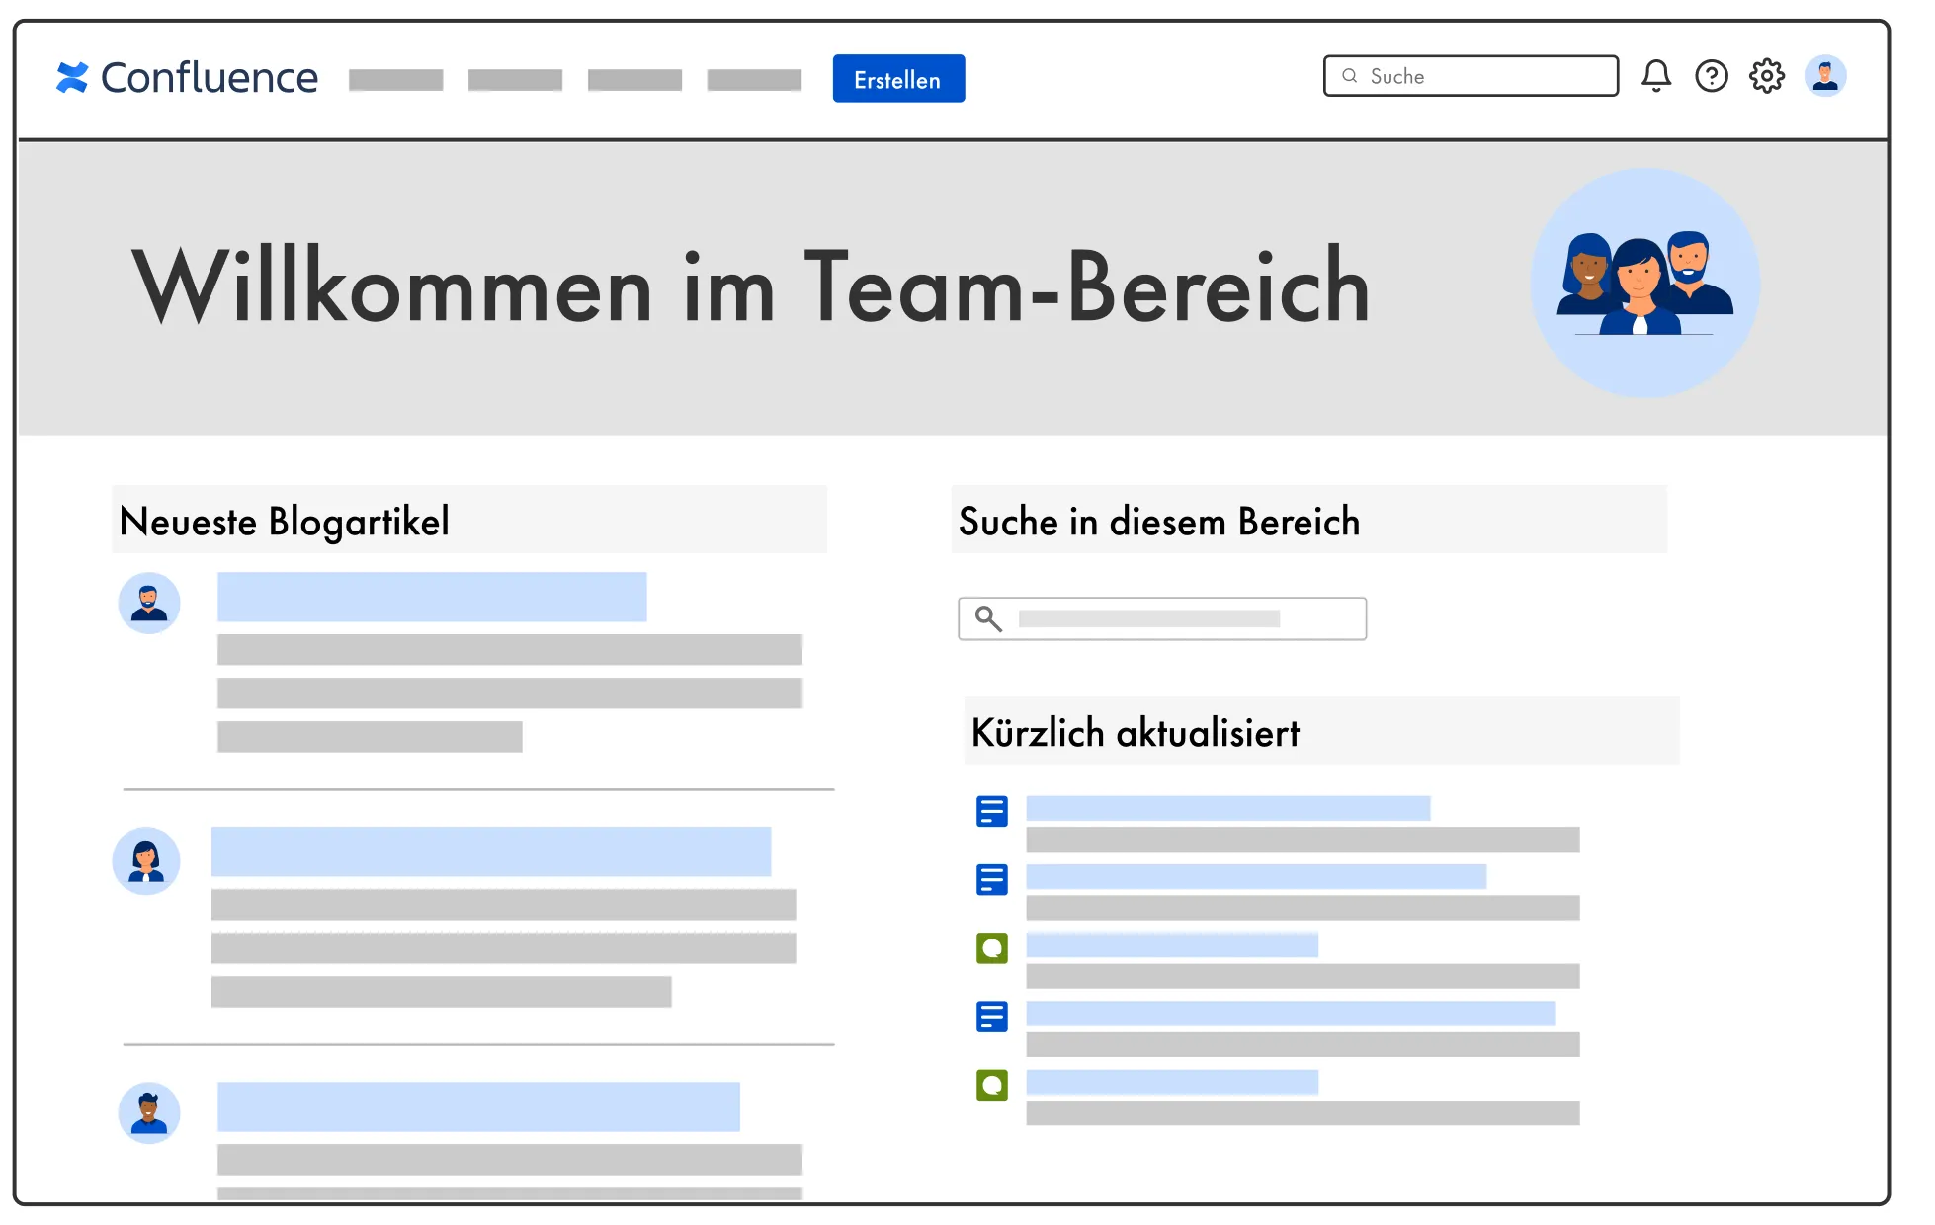Click the female blog author avatar
Image resolution: width=1935 pixels, height=1225 pixels.
point(146,860)
